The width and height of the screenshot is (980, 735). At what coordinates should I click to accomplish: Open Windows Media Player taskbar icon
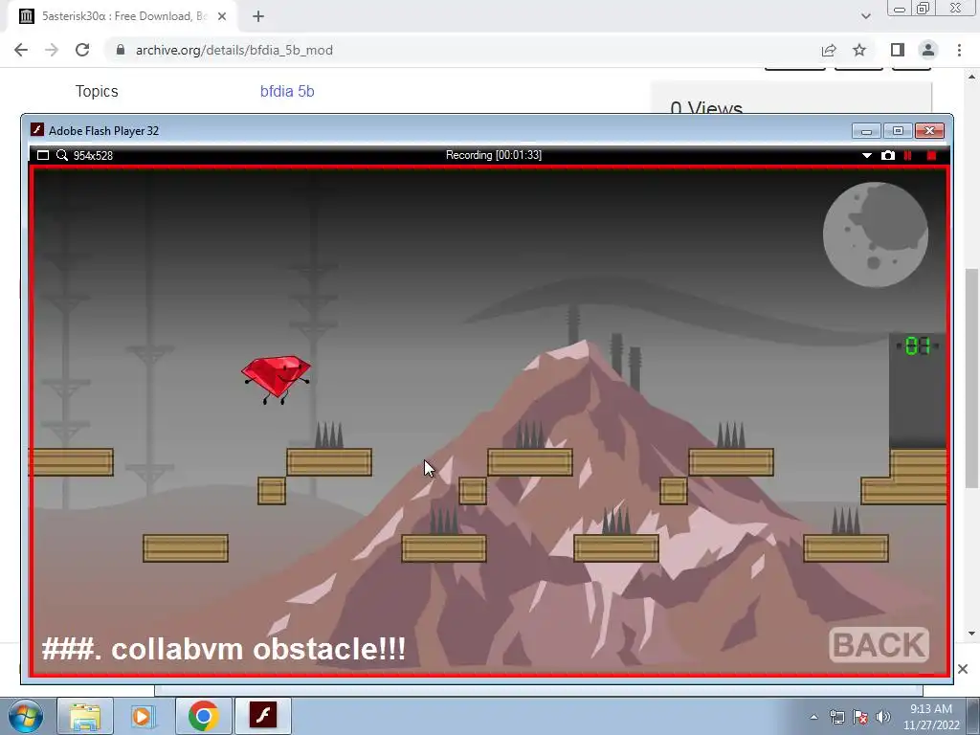tap(143, 716)
